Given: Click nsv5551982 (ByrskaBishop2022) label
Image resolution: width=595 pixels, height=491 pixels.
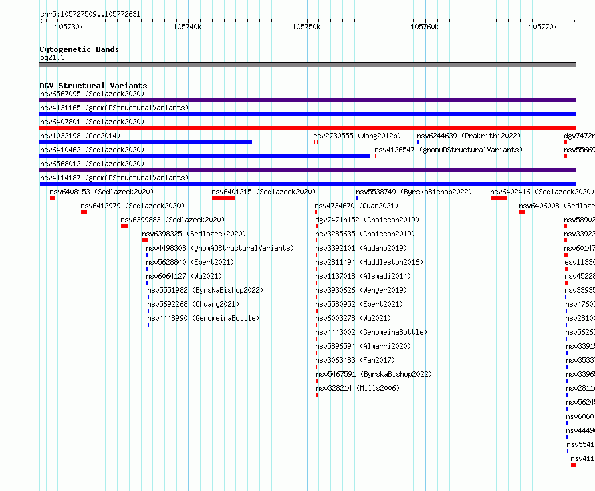Looking at the screenshot, I should pyautogui.click(x=205, y=290).
